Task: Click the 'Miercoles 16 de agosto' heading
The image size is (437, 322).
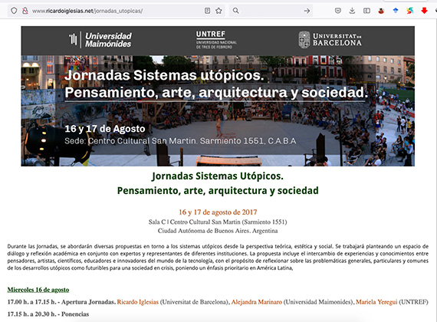Action: point(38,290)
